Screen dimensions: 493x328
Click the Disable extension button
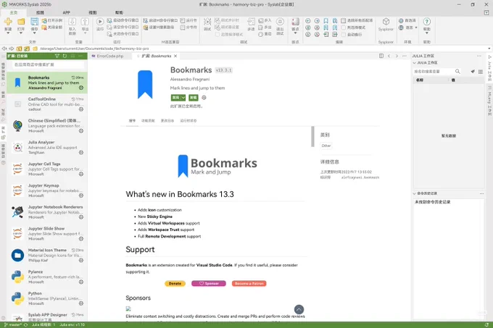coord(175,98)
